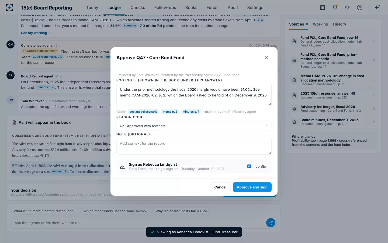Open notifications bell
This screenshot has width=388, height=243.
[335, 8]
